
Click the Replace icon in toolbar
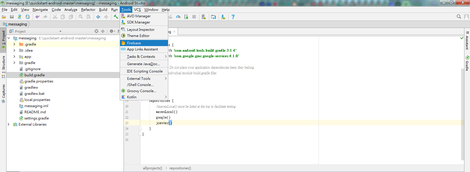[89, 17]
